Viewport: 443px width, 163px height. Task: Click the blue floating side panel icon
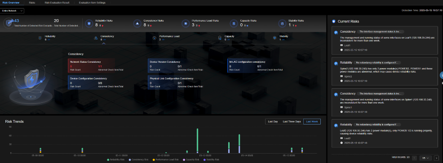[441, 75]
